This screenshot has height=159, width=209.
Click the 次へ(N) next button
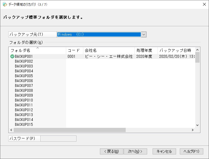135,151
